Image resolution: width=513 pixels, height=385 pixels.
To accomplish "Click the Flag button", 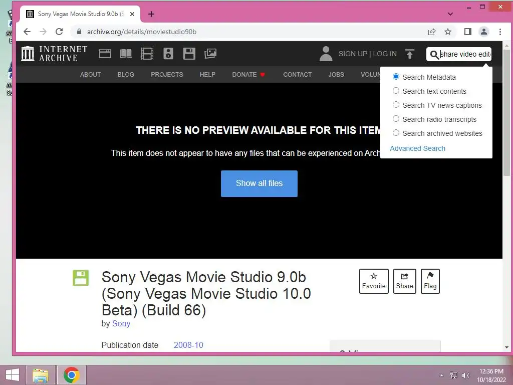I will pyautogui.click(x=430, y=281).
